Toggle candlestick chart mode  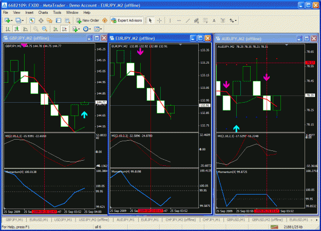click(16, 29)
